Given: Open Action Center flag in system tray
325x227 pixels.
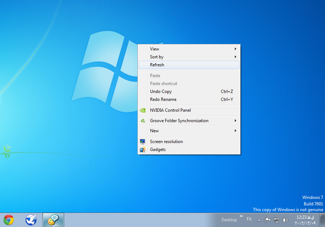Looking at the screenshot, I should 268,220.
